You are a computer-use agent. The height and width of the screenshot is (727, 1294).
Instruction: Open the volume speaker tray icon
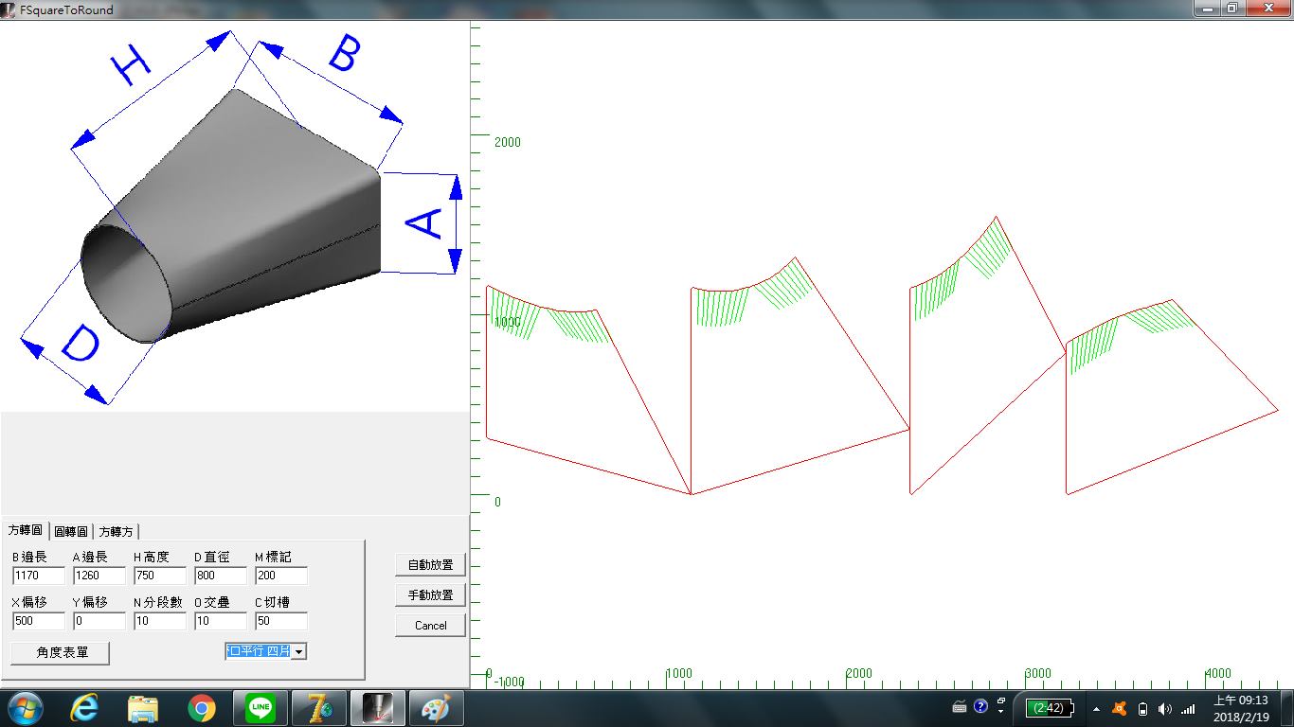[x=1164, y=708]
